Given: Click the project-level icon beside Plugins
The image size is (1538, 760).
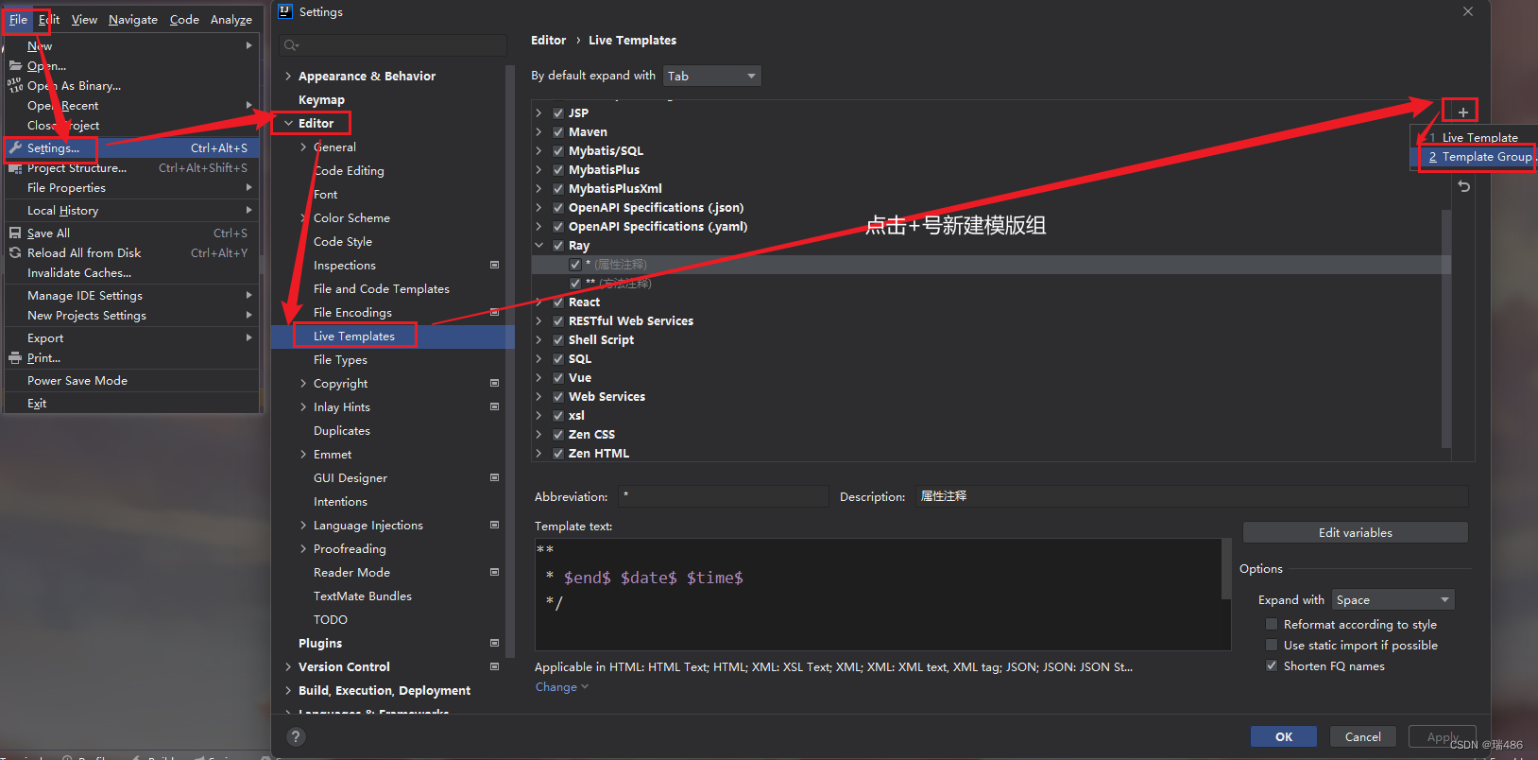Looking at the screenshot, I should click(x=494, y=643).
